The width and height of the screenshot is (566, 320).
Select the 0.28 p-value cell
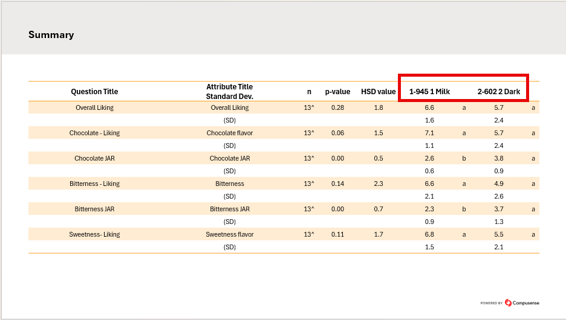pyautogui.click(x=337, y=107)
